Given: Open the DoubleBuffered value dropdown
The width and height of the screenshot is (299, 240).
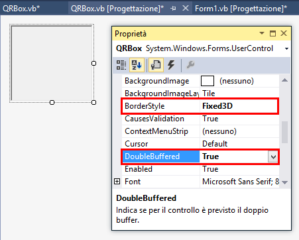Looking at the screenshot, I should (x=273, y=157).
